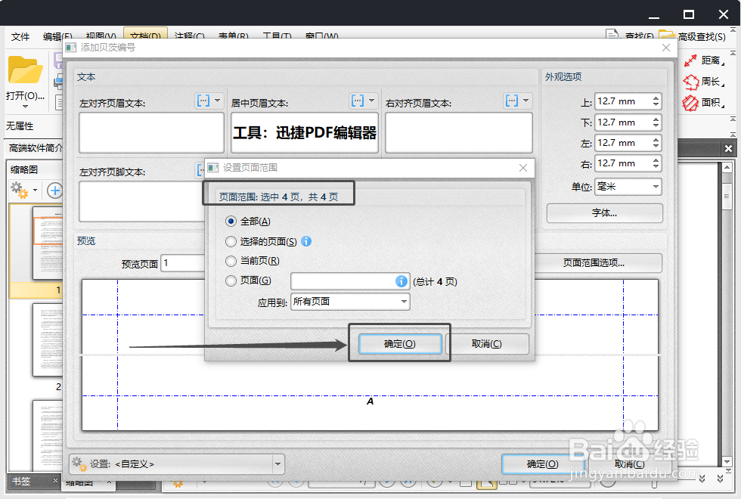Adjust the 左 margin 12.7 mm stepper
Screen dimensions: 741x499
(656, 143)
